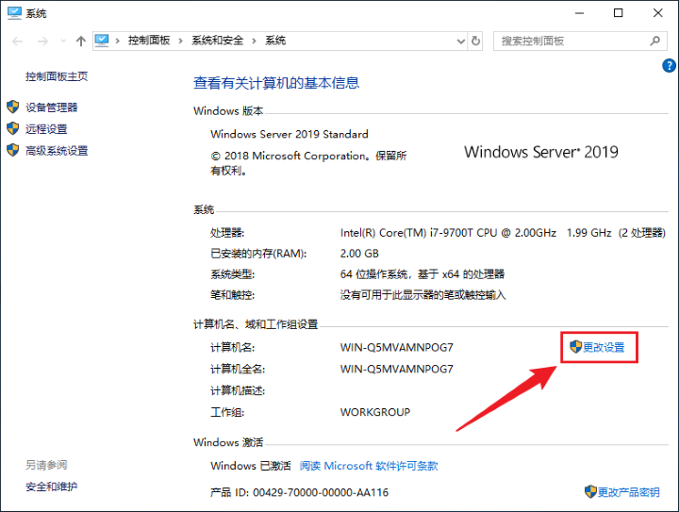Image resolution: width=679 pixels, height=512 pixels.
Task: Click the Windows Server 2019 logo text
Action: tap(541, 152)
